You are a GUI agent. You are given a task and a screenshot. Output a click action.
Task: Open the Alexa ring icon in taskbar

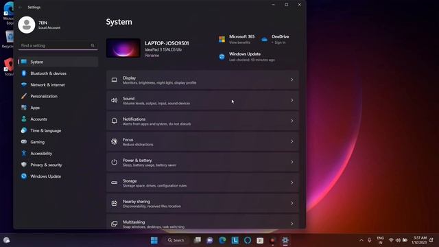248,240
